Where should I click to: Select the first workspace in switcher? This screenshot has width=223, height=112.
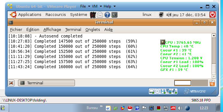point(183,83)
